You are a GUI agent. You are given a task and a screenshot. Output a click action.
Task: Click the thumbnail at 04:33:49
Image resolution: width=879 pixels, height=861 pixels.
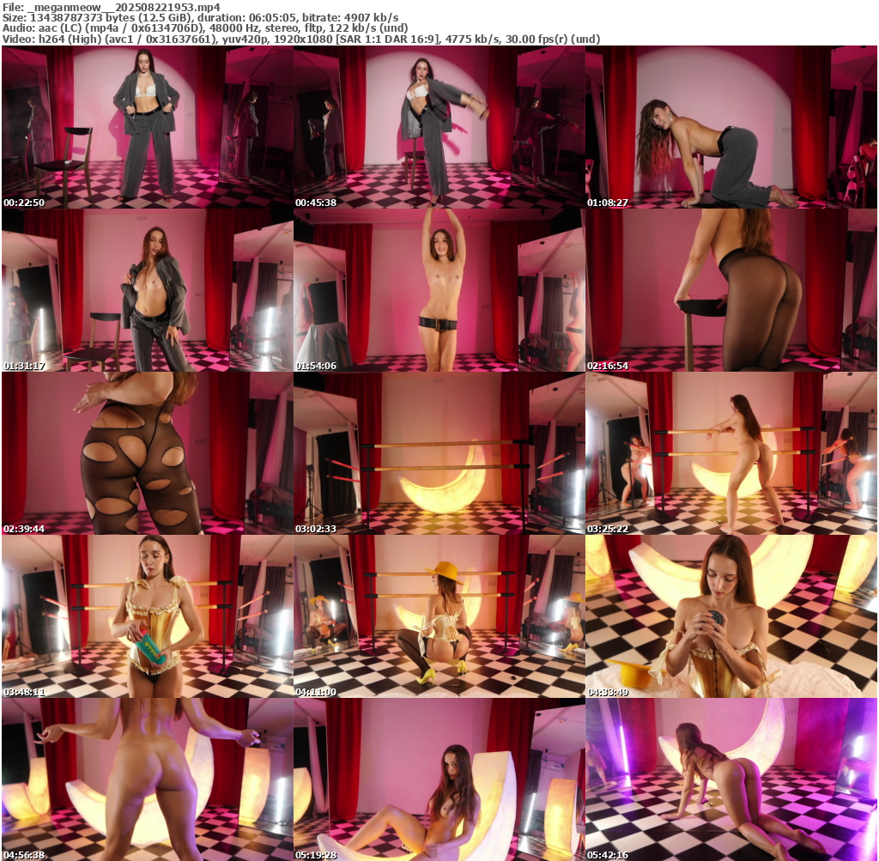point(730,616)
